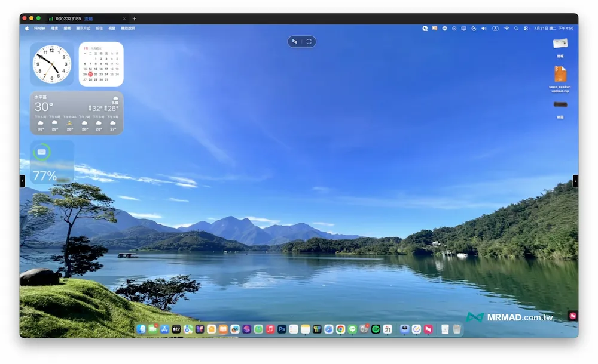Viewport: 598px width, 364px height.
Task: Open the LINE app in the Dock
Action: (352, 329)
